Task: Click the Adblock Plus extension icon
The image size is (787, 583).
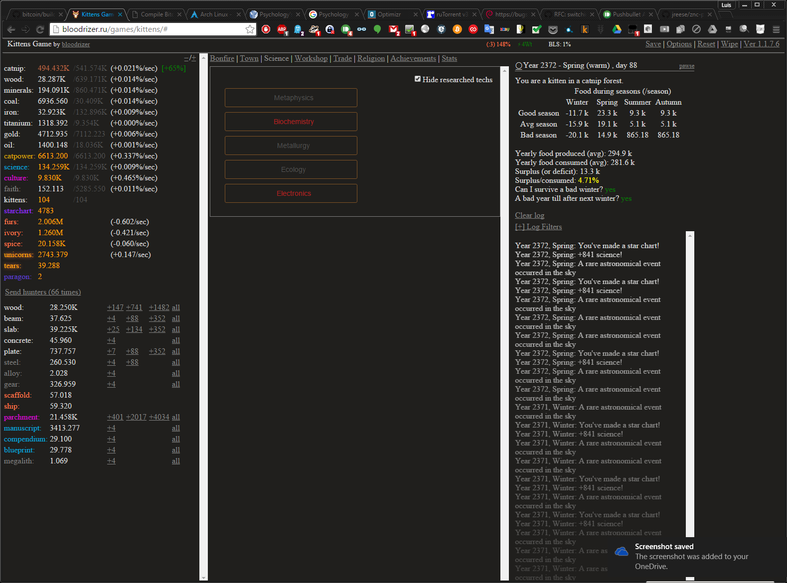Action: [x=282, y=29]
